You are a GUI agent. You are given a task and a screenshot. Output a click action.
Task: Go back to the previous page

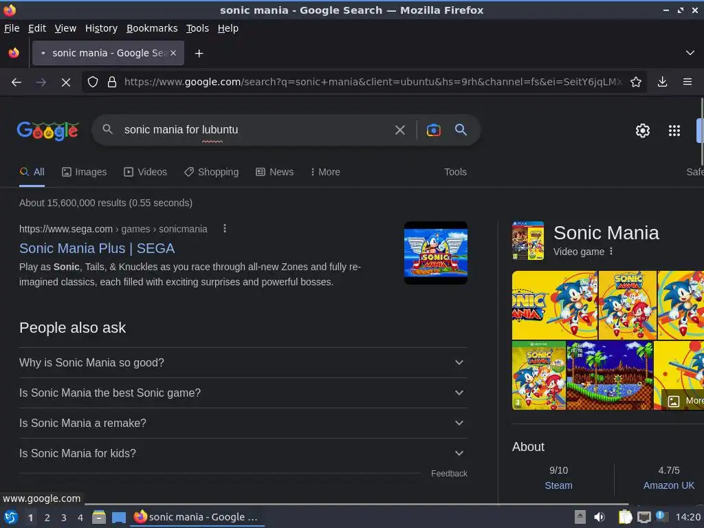[16, 82]
